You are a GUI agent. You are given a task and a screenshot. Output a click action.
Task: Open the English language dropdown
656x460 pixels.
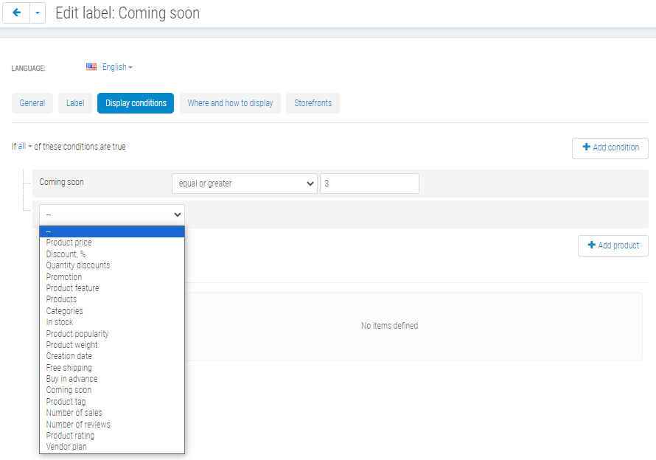point(117,67)
